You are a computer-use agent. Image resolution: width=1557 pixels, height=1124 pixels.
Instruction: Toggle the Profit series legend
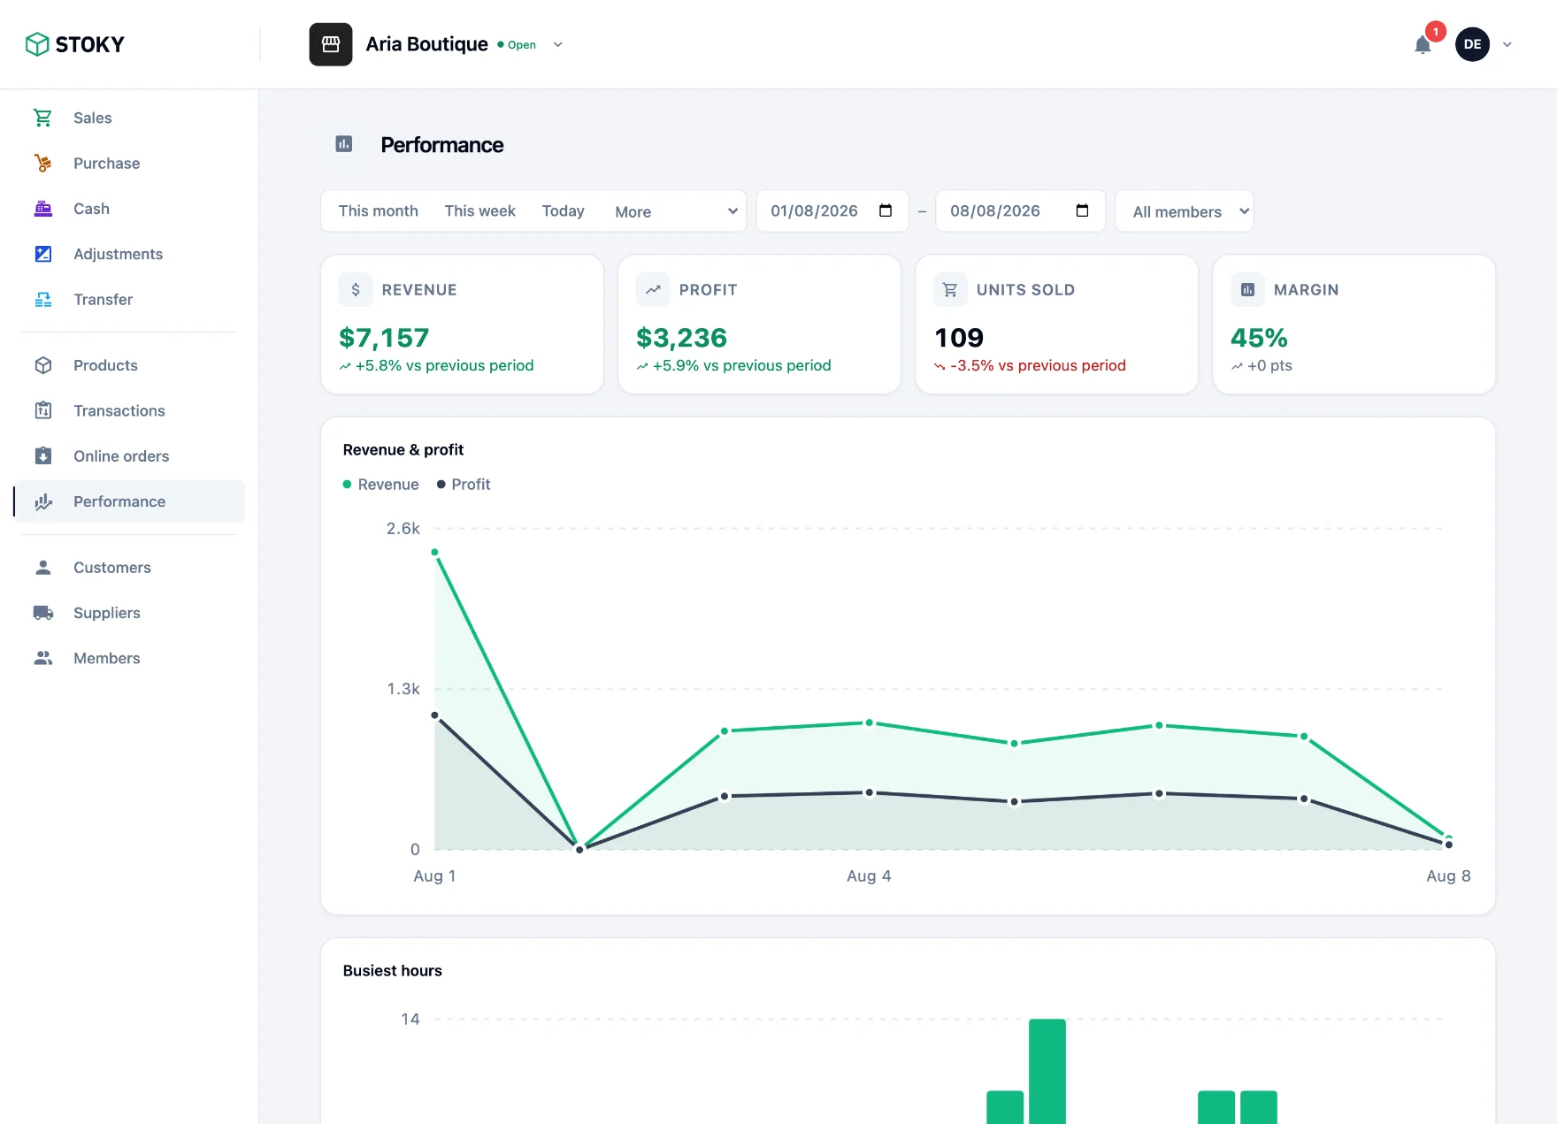[x=463, y=484]
